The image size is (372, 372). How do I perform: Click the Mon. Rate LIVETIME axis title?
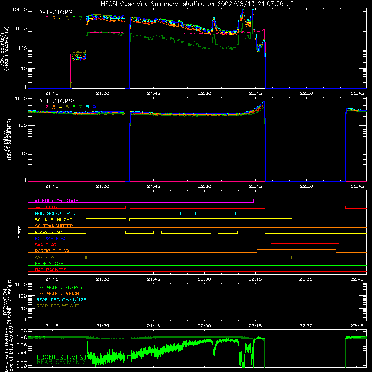pyautogui.click(x=8, y=350)
